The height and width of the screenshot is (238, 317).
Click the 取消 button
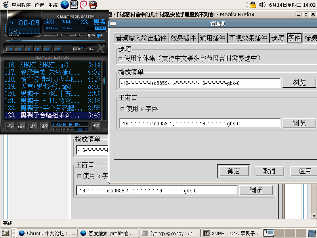coord(269,171)
